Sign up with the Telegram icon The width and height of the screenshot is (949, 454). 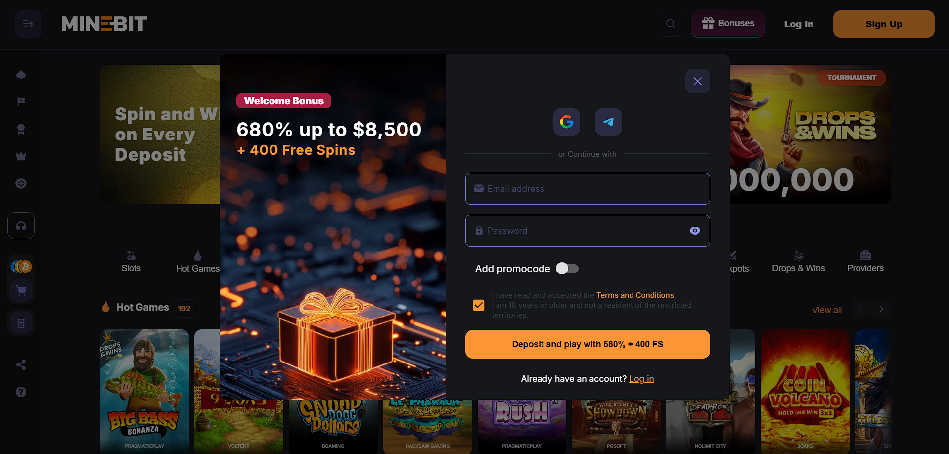(x=608, y=122)
